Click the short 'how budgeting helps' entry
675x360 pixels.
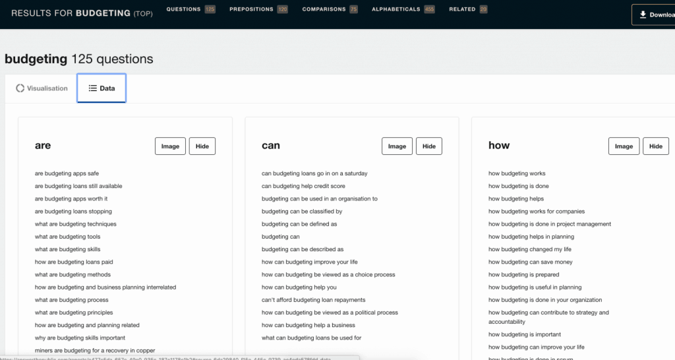[x=515, y=198]
